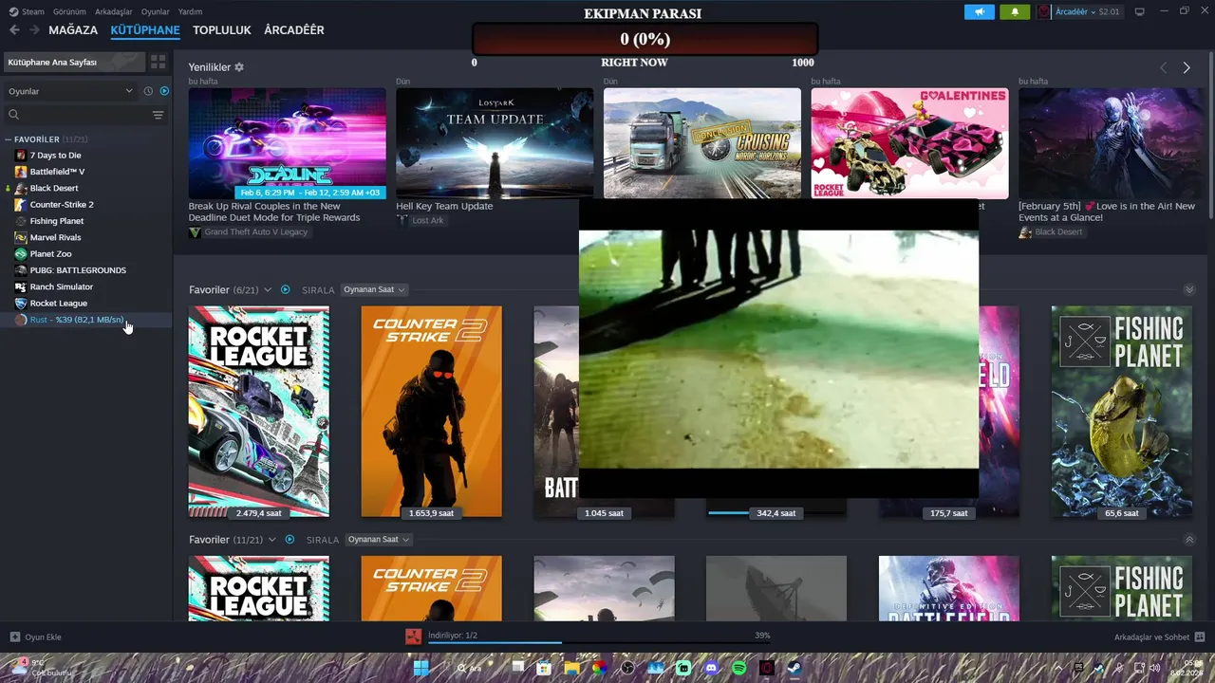This screenshot has width=1215, height=683.
Task: Click the 7 Days to Die icon
Action: click(x=21, y=155)
